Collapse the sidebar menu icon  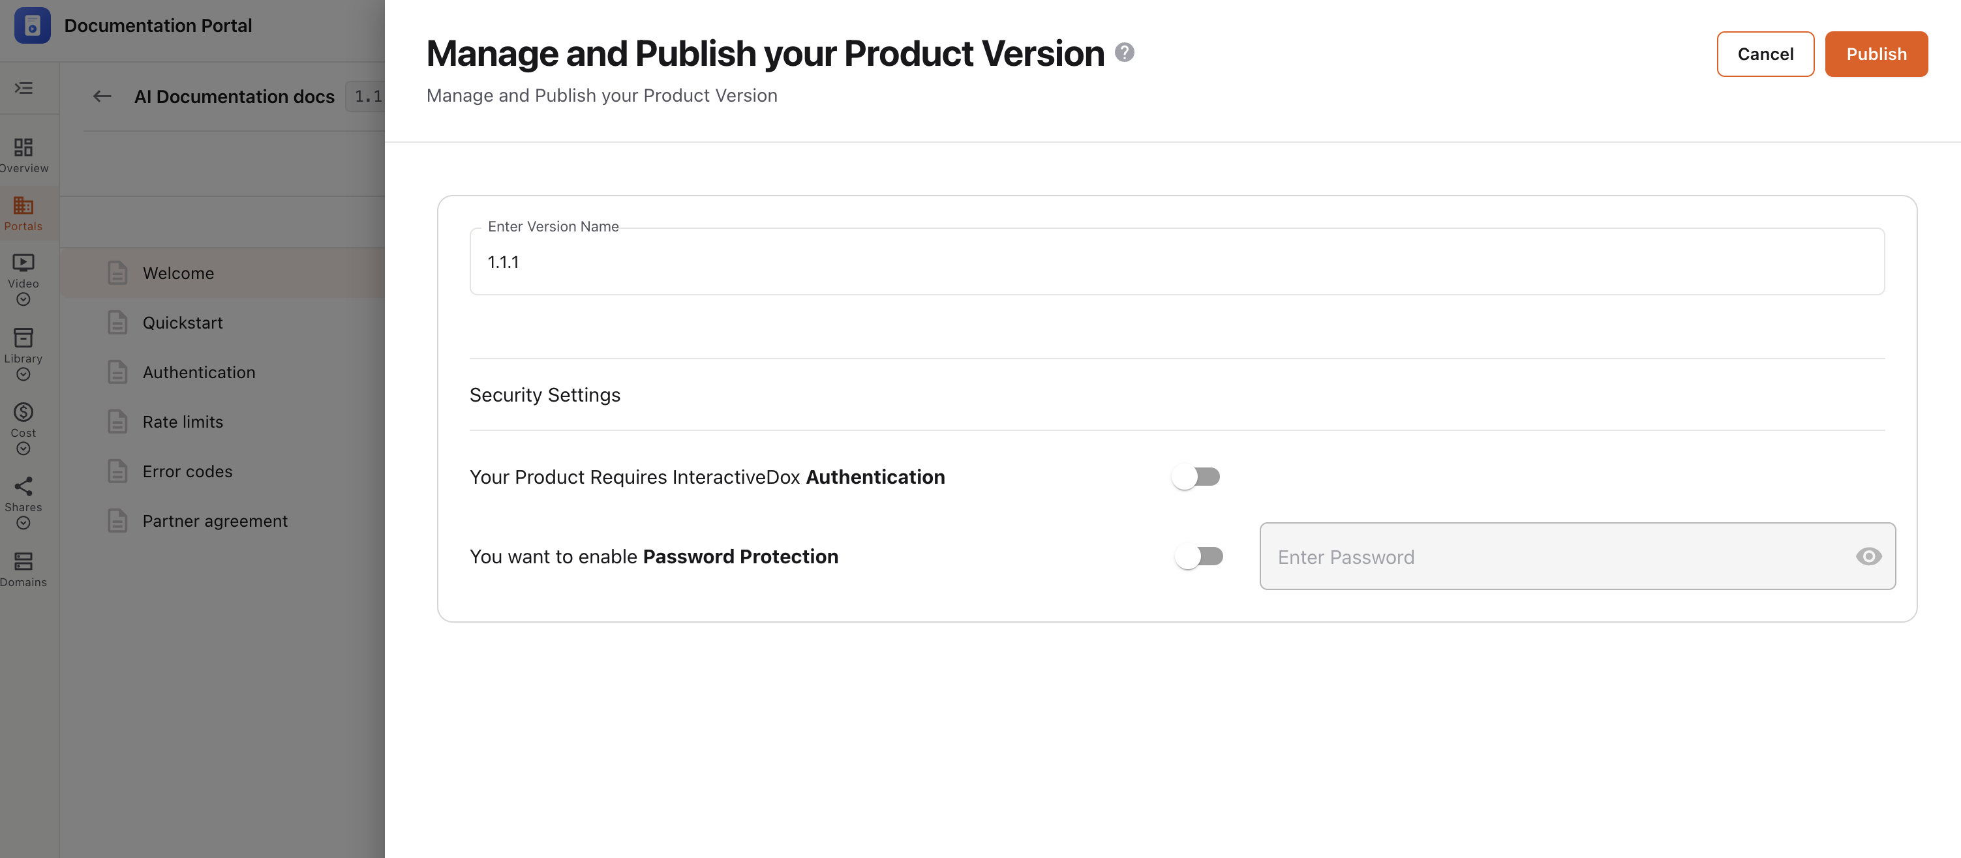23,88
